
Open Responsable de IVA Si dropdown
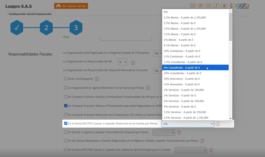point(122,62)
